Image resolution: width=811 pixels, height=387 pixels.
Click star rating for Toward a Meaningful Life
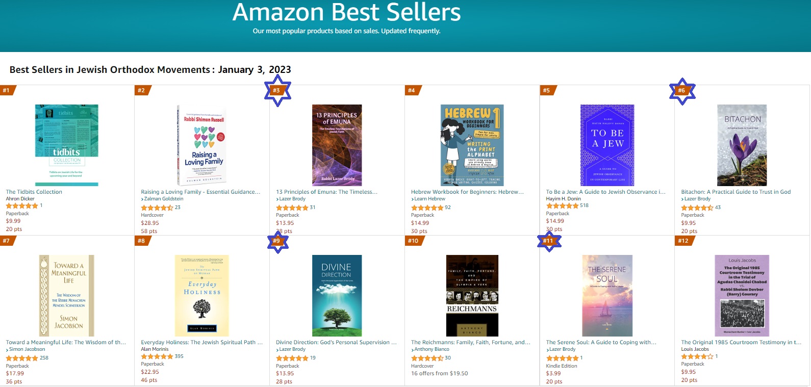point(21,358)
